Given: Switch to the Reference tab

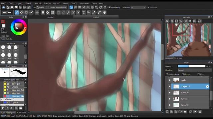Looking at the screenshot, I should [178, 58].
